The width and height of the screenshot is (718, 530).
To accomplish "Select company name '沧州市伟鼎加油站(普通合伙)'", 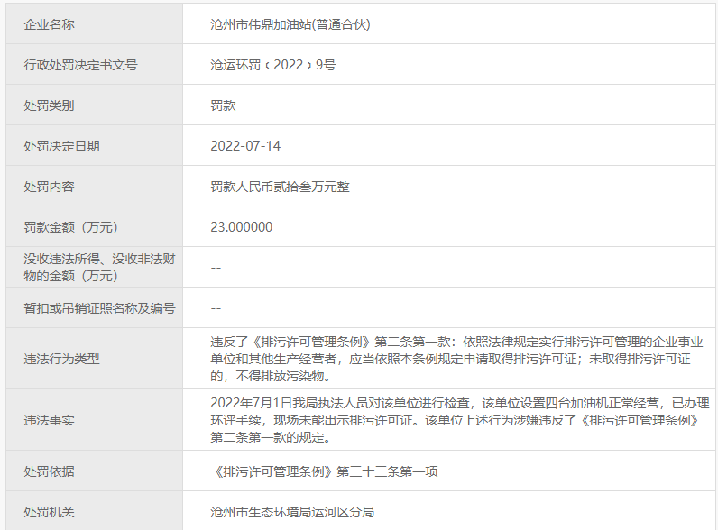I will point(290,24).
